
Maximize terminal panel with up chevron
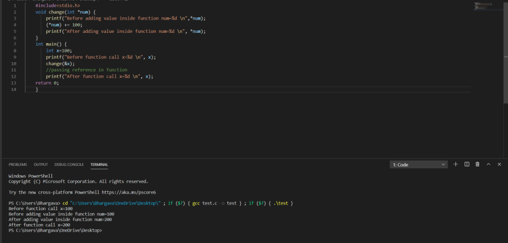click(x=488, y=164)
